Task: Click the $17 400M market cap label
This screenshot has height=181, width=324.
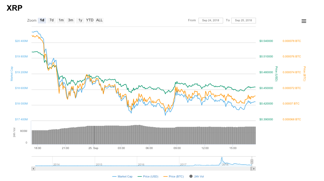Action: point(21,119)
